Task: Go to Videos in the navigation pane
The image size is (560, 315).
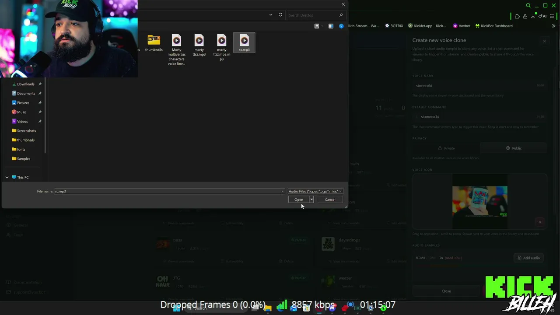Action: pos(22,121)
